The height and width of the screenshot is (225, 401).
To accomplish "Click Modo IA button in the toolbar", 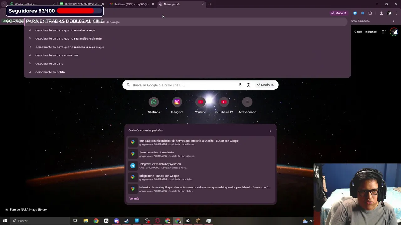I will pos(339,13).
